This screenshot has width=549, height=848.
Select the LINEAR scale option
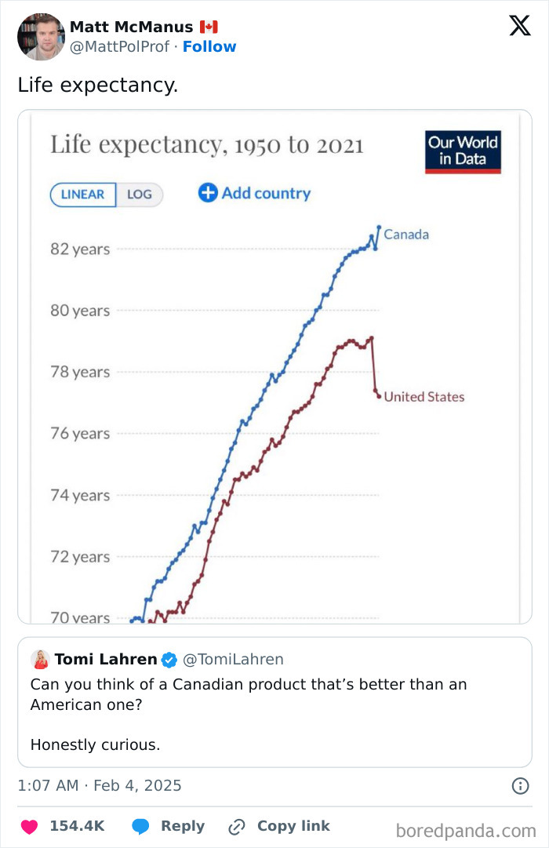pos(82,194)
